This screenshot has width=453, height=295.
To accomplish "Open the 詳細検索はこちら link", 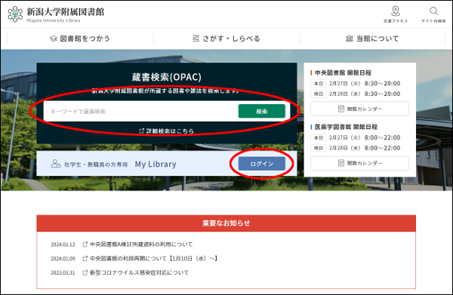I will coord(166,131).
